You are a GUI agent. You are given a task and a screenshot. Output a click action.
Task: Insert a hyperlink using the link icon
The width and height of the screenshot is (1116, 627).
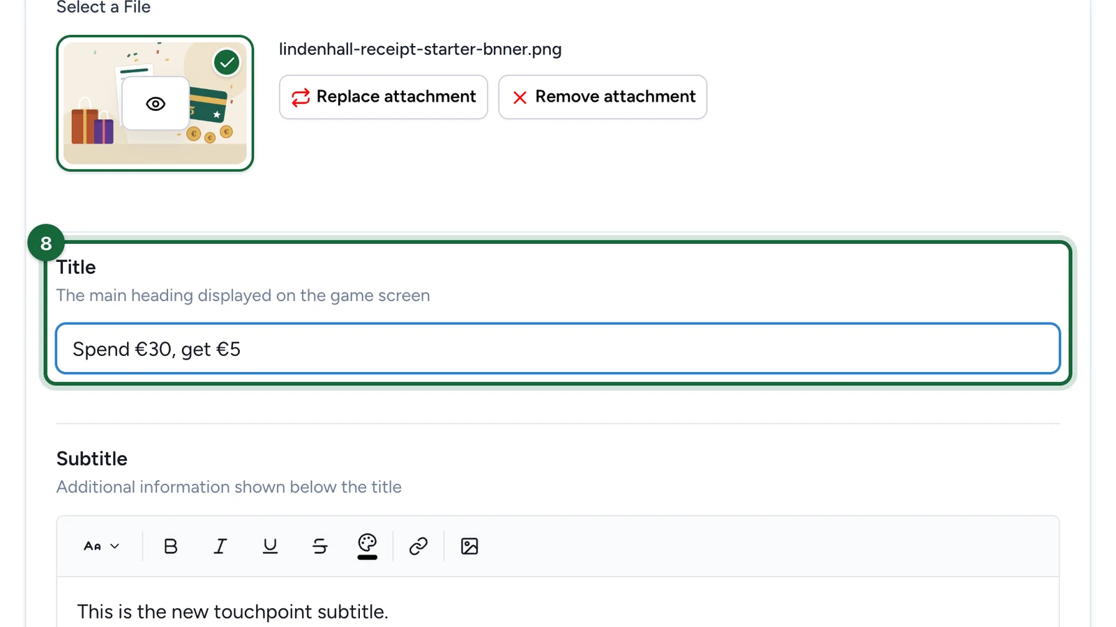click(x=418, y=546)
